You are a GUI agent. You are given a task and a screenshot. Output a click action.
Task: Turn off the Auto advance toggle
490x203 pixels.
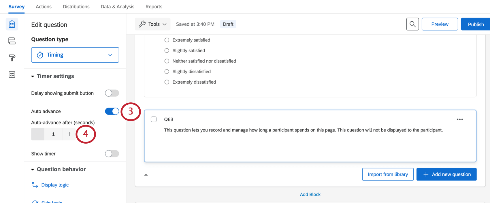112,111
